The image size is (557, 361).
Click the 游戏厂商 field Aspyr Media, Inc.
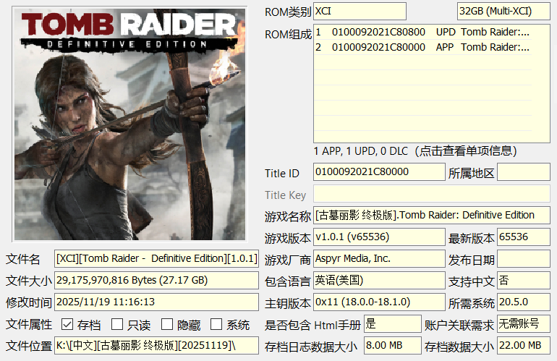click(x=379, y=259)
